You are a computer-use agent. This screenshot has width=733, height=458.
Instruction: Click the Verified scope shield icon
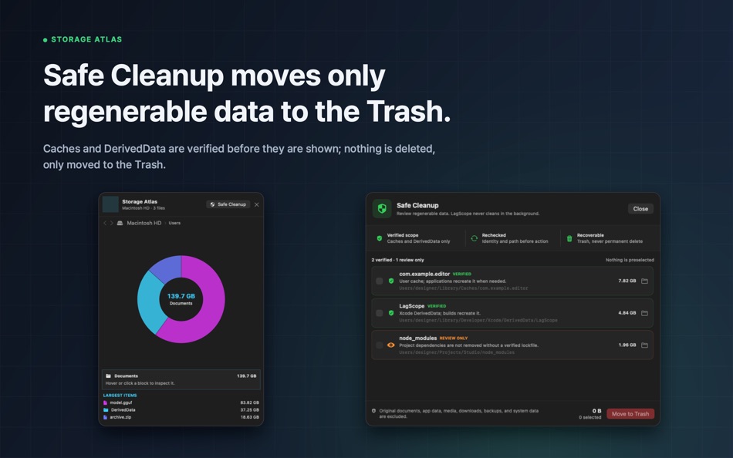380,238
